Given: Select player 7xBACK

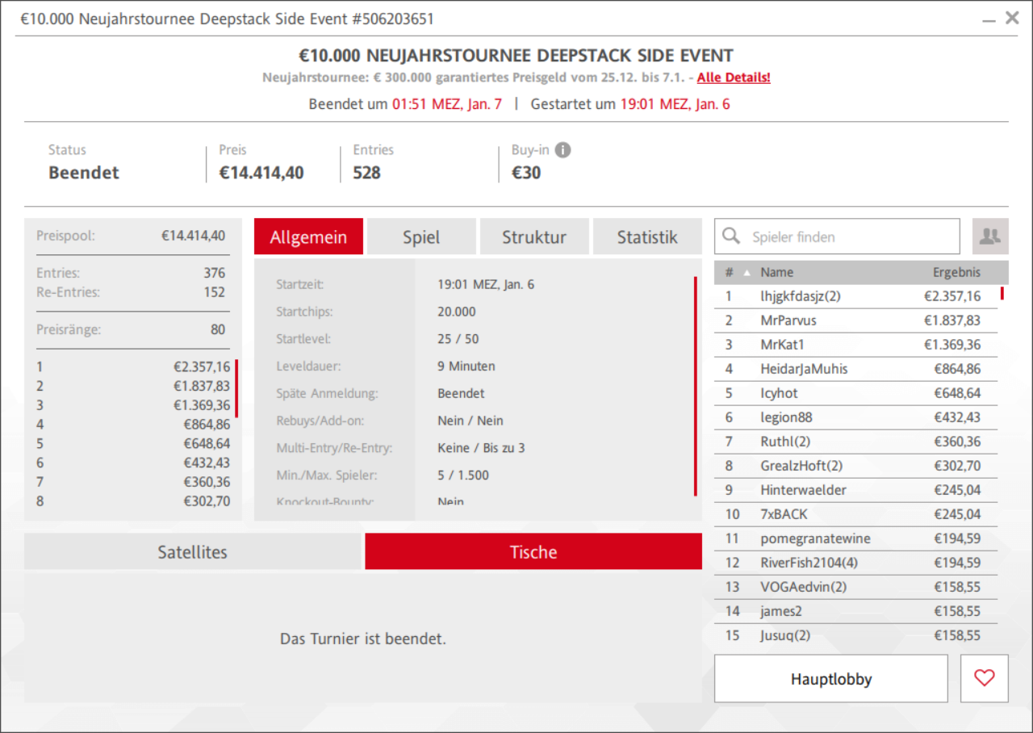Looking at the screenshot, I should [x=855, y=514].
